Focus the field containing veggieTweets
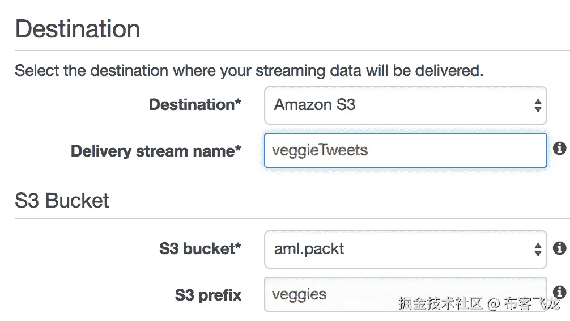Viewport: 570px width, 321px height. [x=405, y=151]
